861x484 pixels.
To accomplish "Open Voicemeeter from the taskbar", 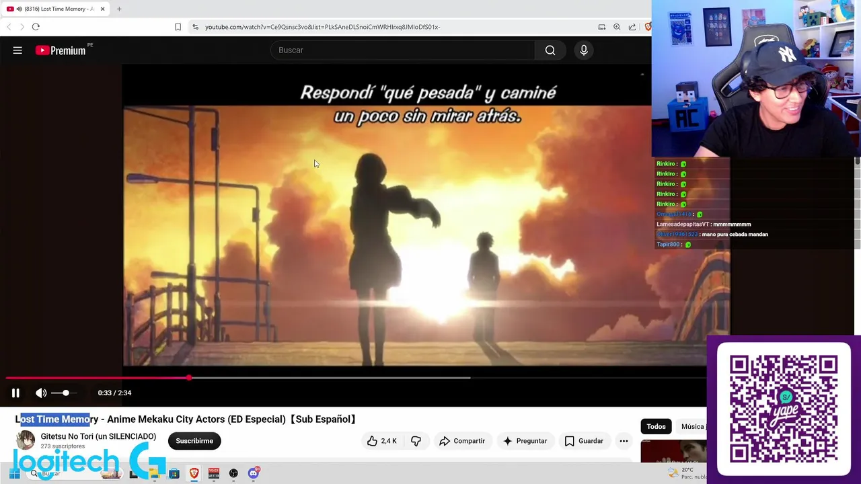I will point(214,473).
